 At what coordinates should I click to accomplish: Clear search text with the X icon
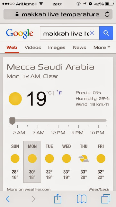tap(92, 33)
